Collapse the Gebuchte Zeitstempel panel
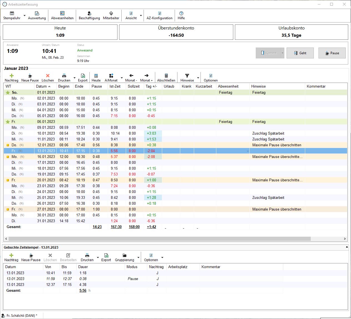Viewport: 351px width, 319px height. [347, 247]
